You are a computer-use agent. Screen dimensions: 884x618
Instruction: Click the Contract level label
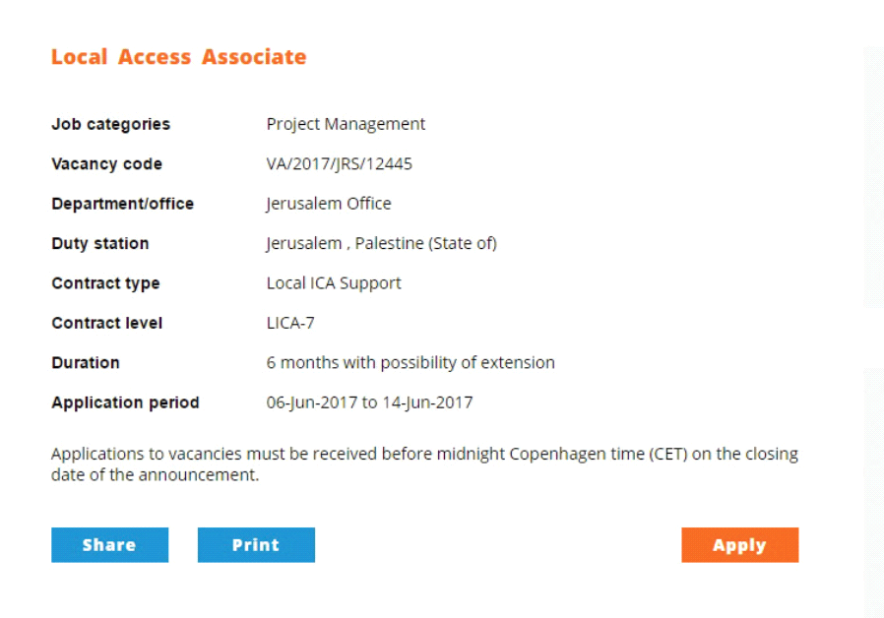pos(106,323)
